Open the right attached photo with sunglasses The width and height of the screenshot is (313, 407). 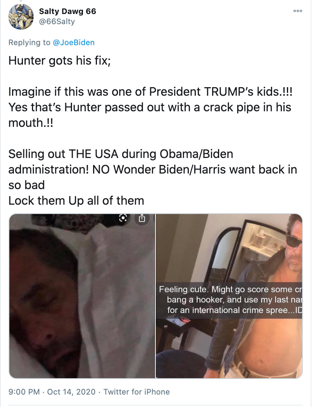coord(229,296)
